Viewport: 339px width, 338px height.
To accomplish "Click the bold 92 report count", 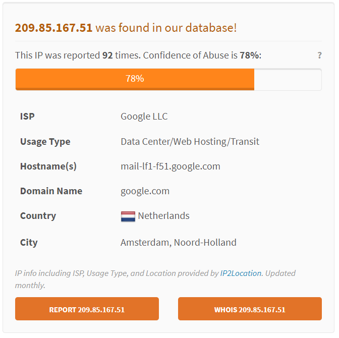I will (x=107, y=55).
